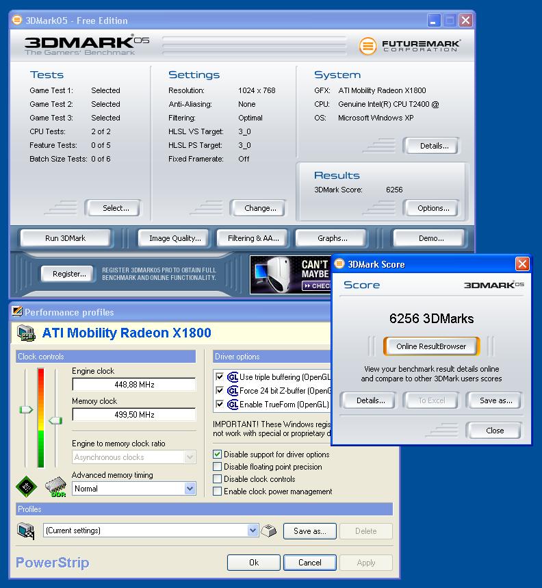
Task: Click the Alienware advertisement banner
Action: 290,274
